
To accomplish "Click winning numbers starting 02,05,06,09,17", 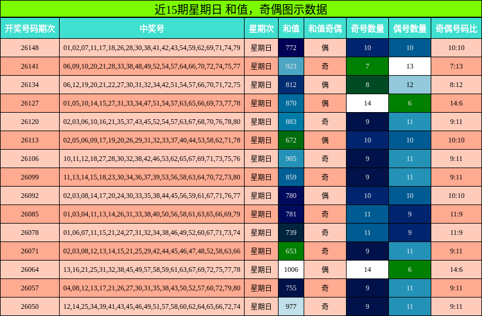I will point(152,140).
